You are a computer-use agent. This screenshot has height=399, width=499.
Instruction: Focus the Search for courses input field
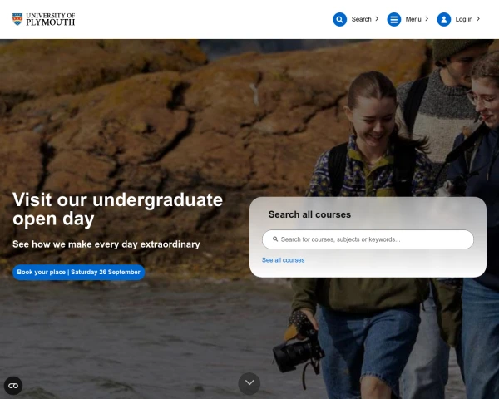coord(368,239)
